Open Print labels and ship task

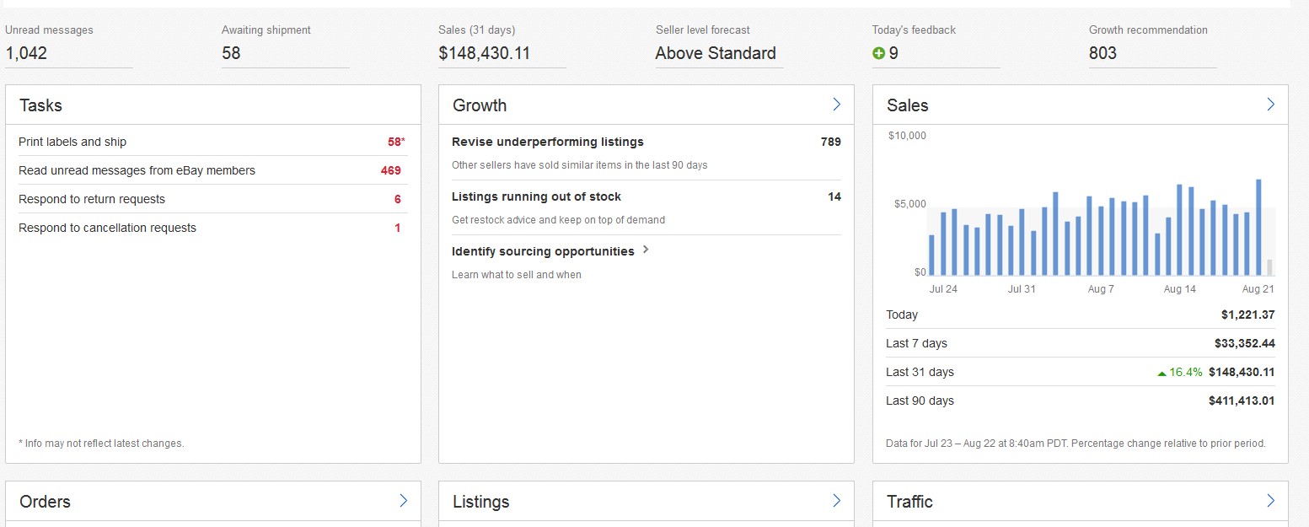coord(72,142)
